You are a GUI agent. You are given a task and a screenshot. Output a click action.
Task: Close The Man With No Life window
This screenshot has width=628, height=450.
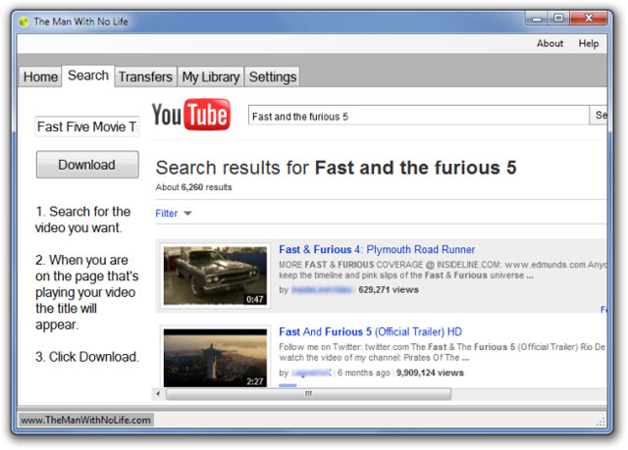[589, 19]
